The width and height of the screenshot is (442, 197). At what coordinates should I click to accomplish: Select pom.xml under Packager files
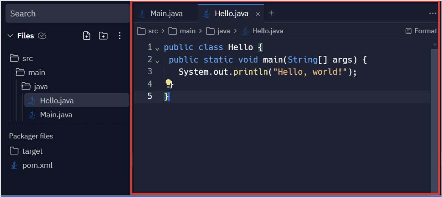(37, 165)
